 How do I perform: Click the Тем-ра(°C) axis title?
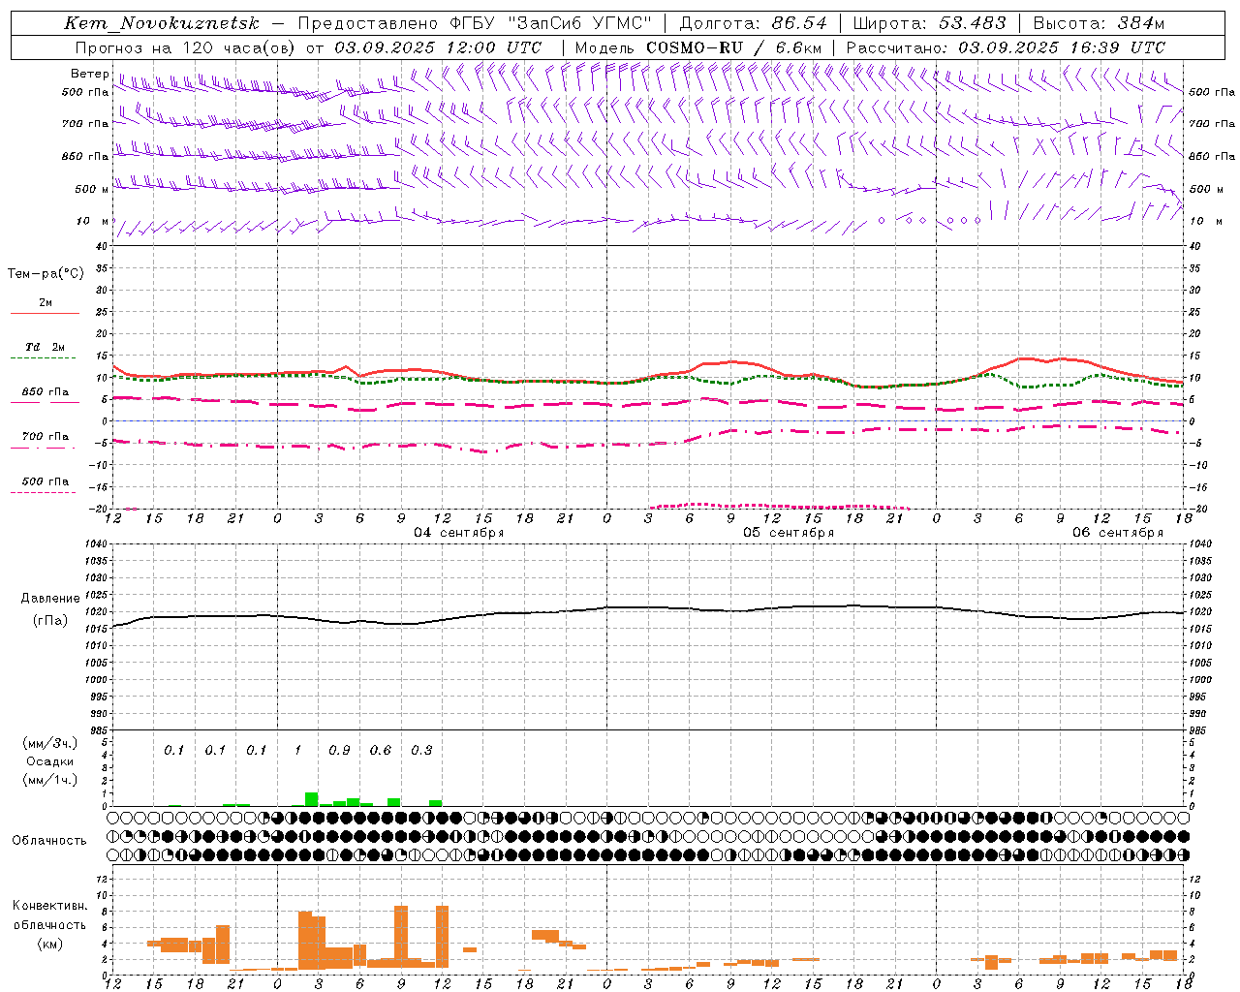46,274
